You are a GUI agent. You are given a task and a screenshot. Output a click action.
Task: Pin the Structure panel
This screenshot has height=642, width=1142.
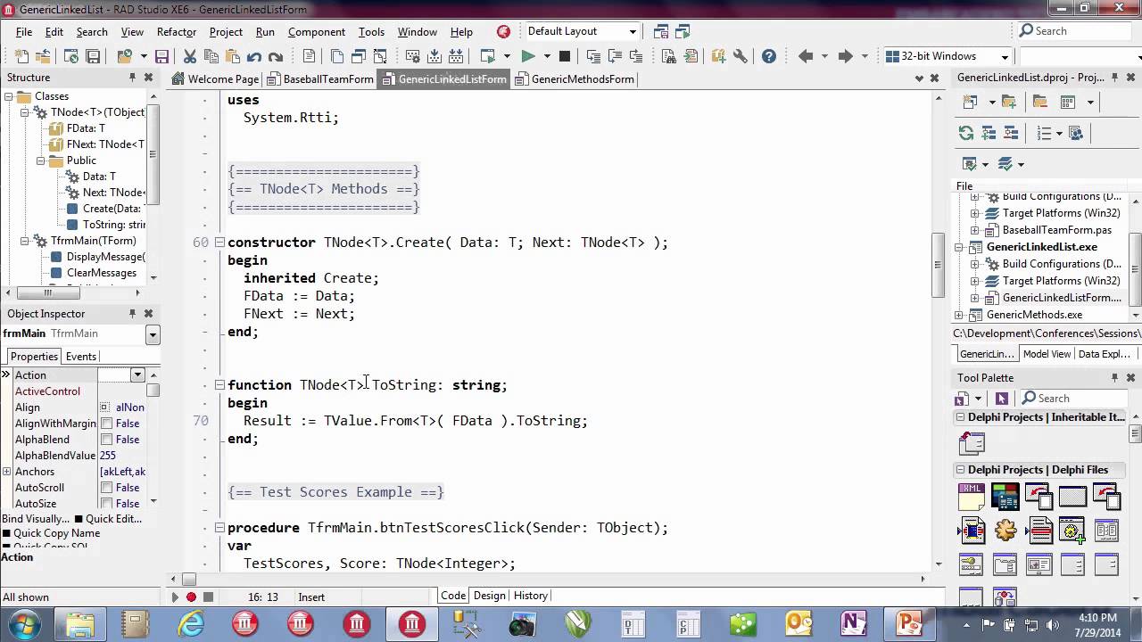(132, 78)
